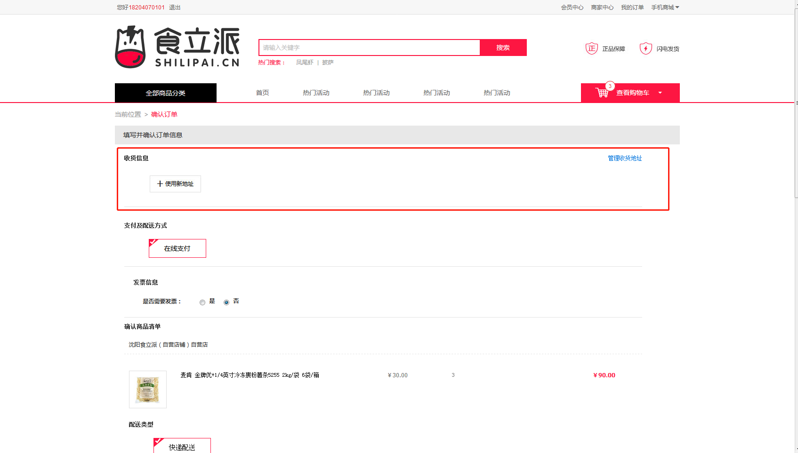Click the cart item count badge
The image size is (798, 453).
pos(610,86)
